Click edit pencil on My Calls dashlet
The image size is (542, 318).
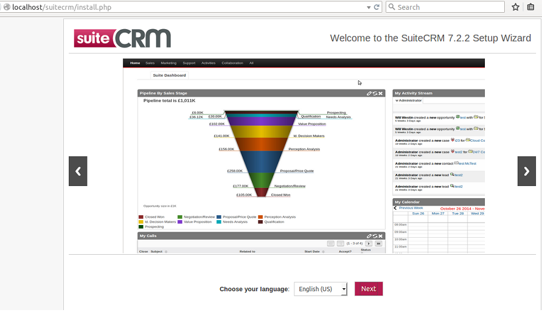click(x=369, y=236)
